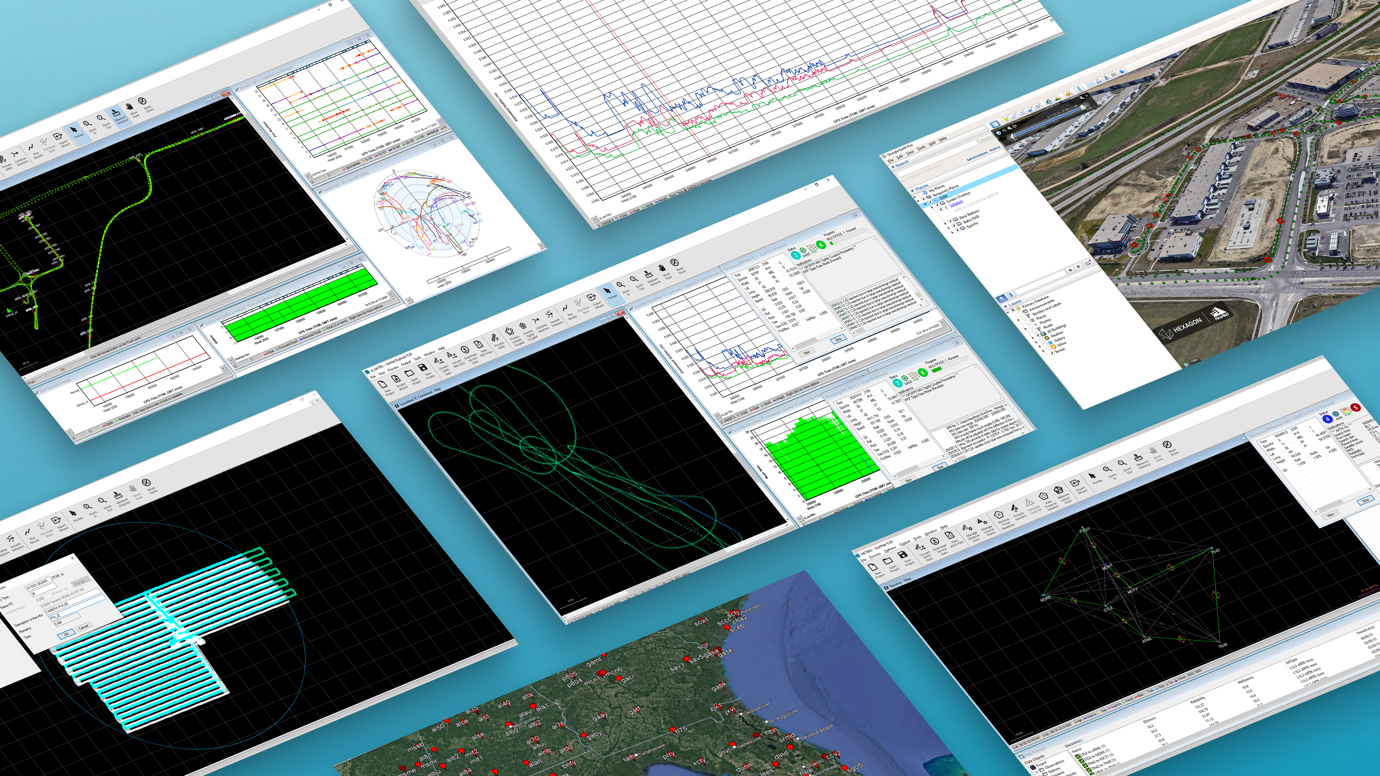Open the Process menu in Inertial Explorer
This screenshot has height=776, width=1380.
pos(393,367)
